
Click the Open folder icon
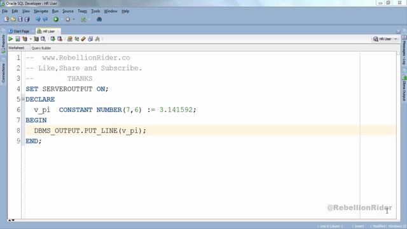(x=13, y=19)
